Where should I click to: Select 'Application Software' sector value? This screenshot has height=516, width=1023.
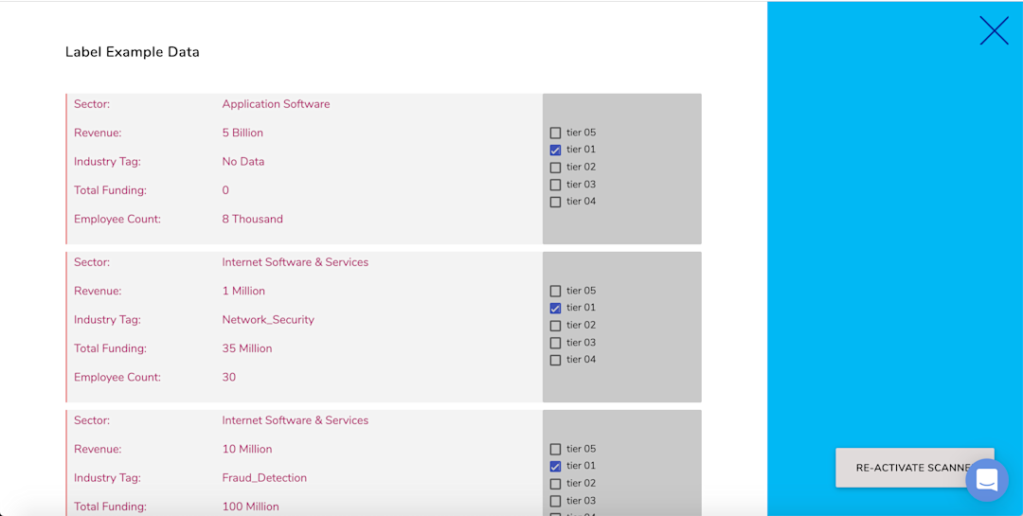(276, 104)
